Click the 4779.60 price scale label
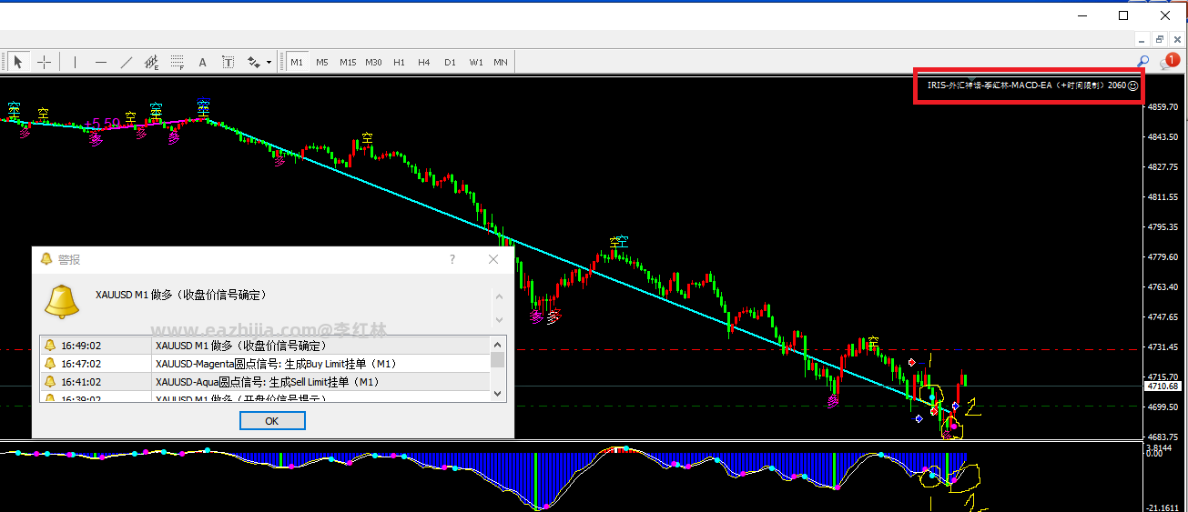Image resolution: width=1188 pixels, height=512 pixels. pos(1163,256)
